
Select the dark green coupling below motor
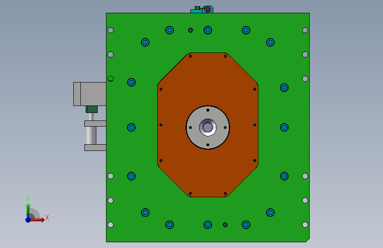tap(91, 109)
